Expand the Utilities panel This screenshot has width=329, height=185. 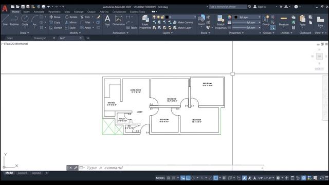286,33
